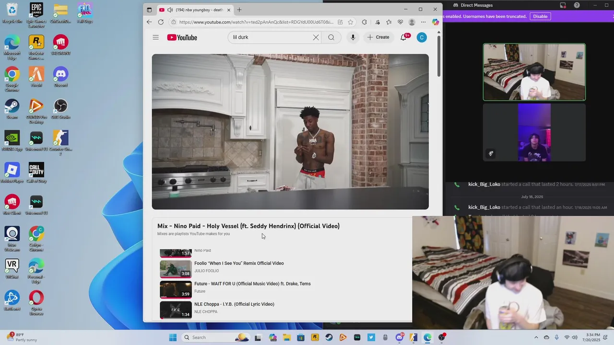
Task: Click the YouTube video player
Action: coord(290,132)
